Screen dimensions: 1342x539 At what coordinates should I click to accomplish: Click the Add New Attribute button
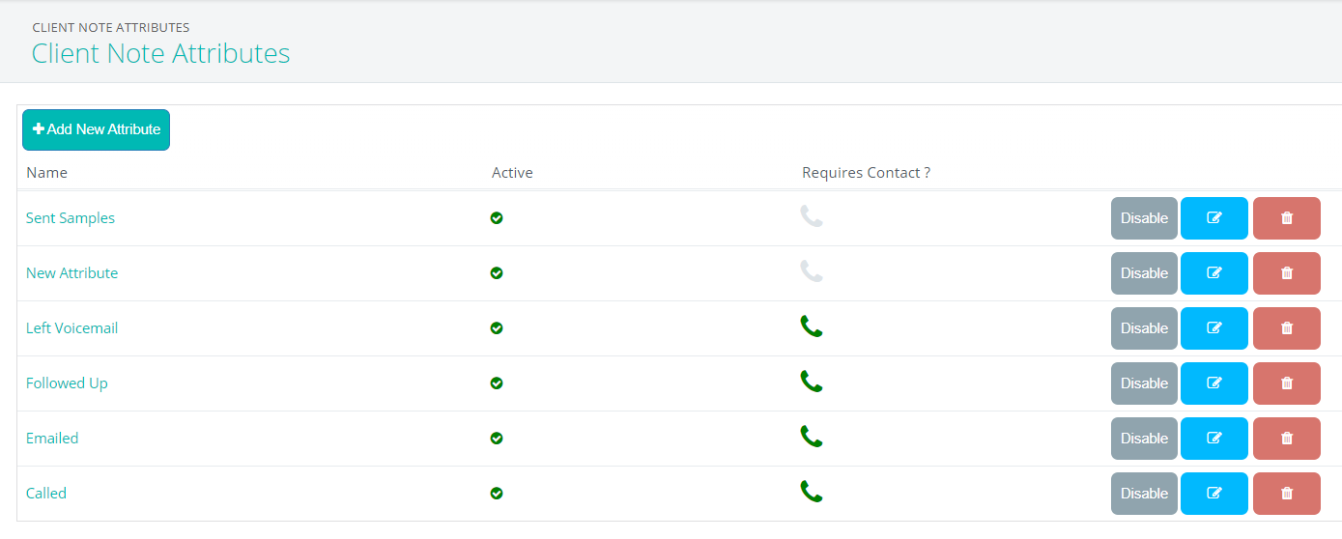(96, 129)
